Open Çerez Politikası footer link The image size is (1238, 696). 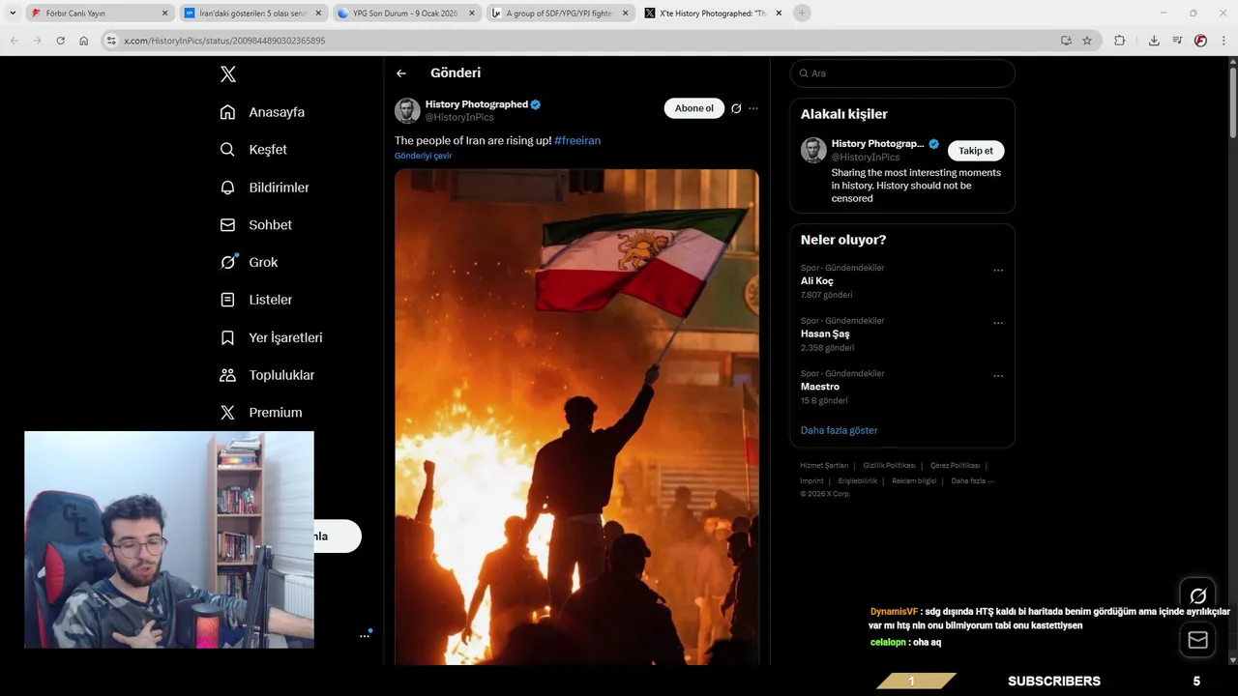point(955,466)
